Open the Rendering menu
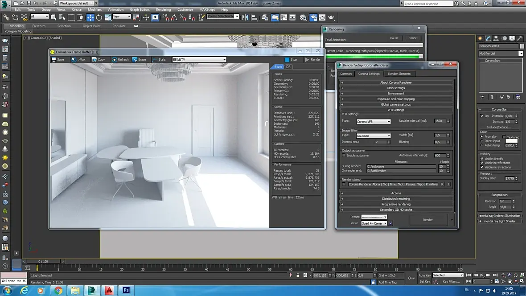 163,9
